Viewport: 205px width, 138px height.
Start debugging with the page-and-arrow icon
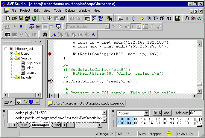click(120, 19)
